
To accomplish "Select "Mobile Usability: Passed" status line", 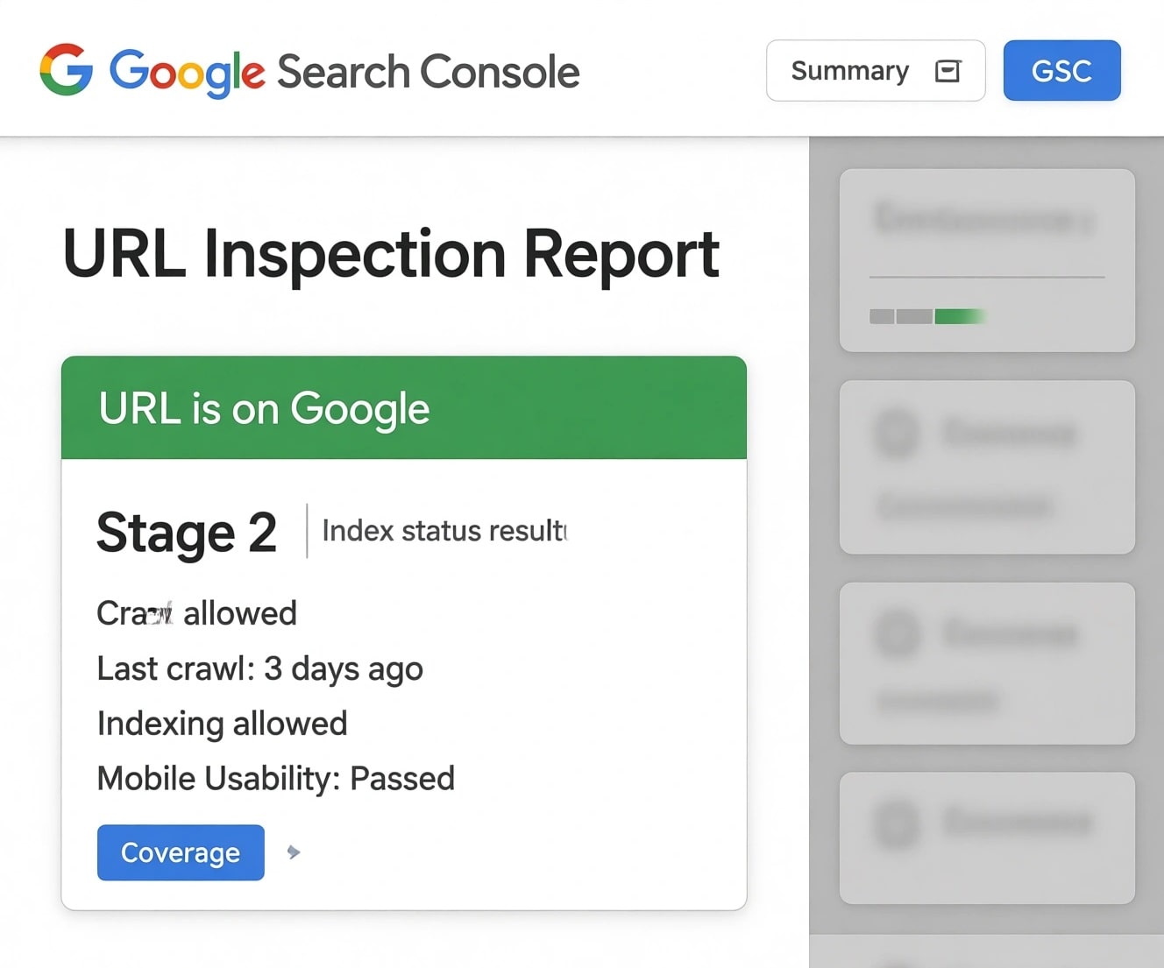I will tap(275, 777).
